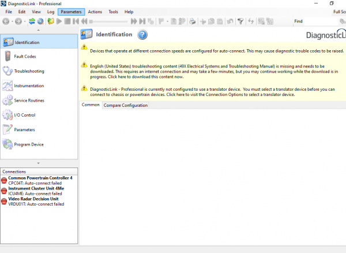Click the Refresh arrows icon beside the funnel

pyautogui.click(x=251, y=21)
